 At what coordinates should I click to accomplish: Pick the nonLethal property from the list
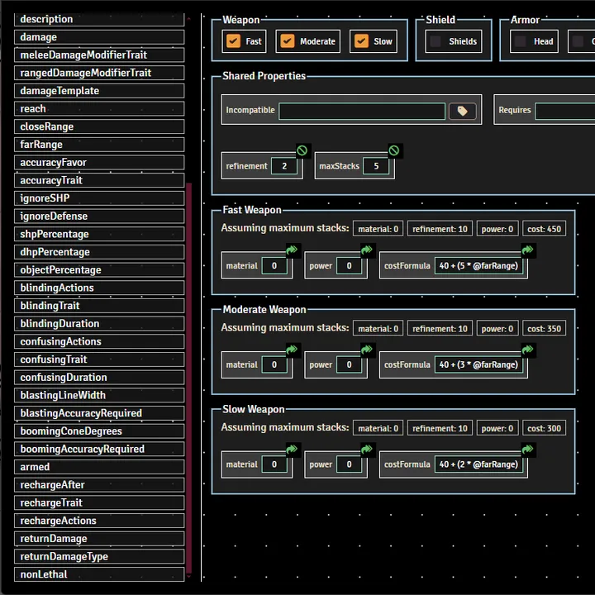99,574
